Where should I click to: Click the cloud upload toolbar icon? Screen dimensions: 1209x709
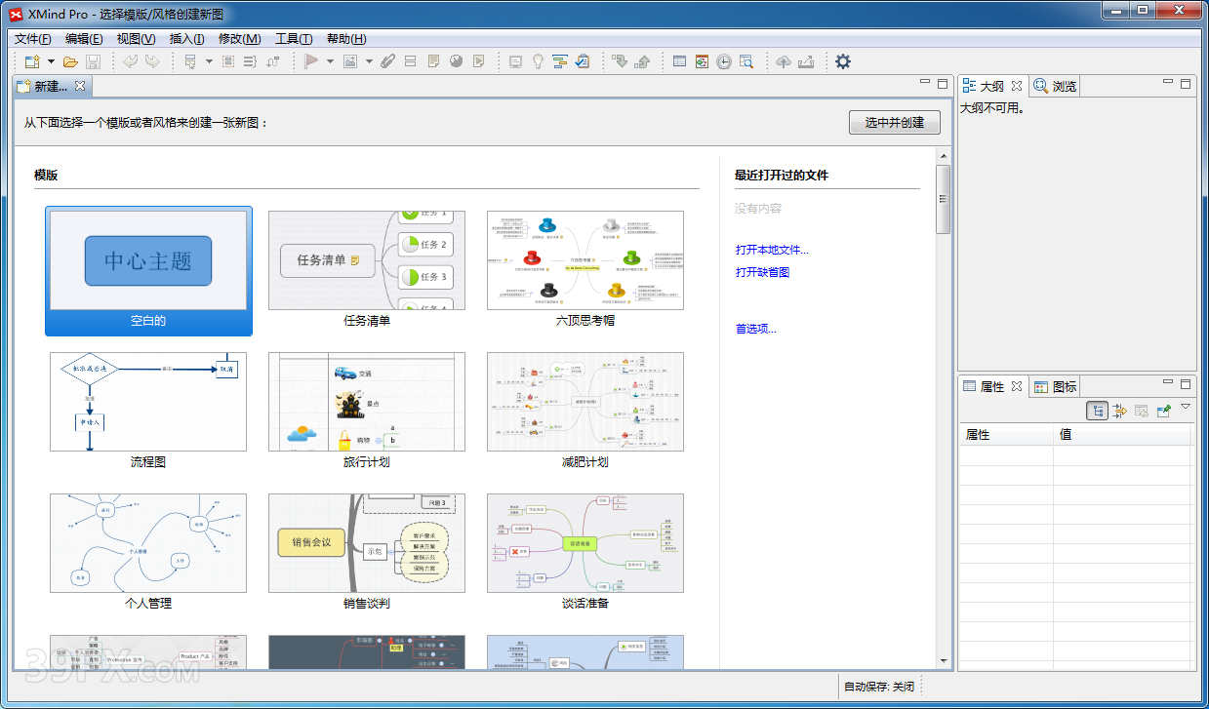click(784, 61)
